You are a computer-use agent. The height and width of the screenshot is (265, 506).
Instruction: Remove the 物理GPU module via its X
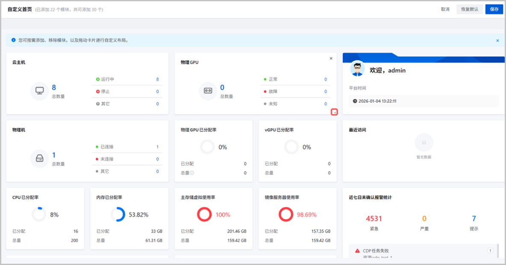331,59
